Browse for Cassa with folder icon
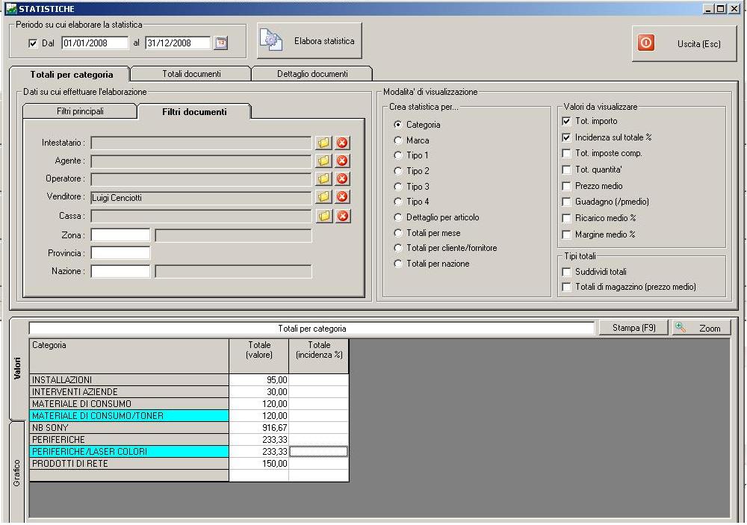The image size is (747, 525). coord(323,216)
